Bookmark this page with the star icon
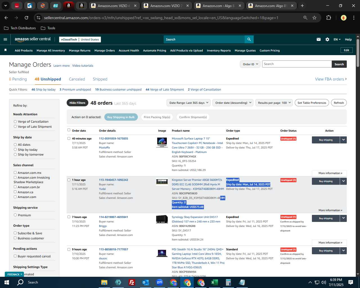Viewport: 360px width, 288px height. point(314,18)
